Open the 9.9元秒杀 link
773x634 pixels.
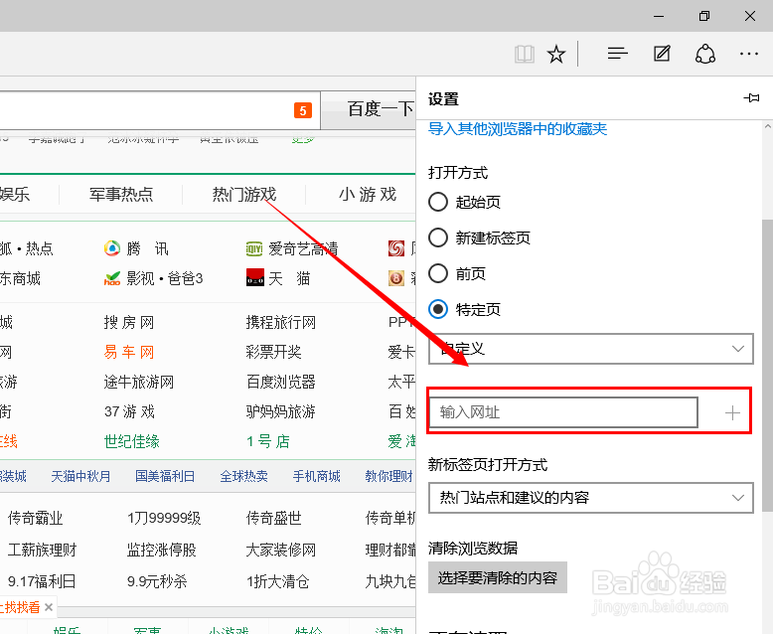[157, 581]
